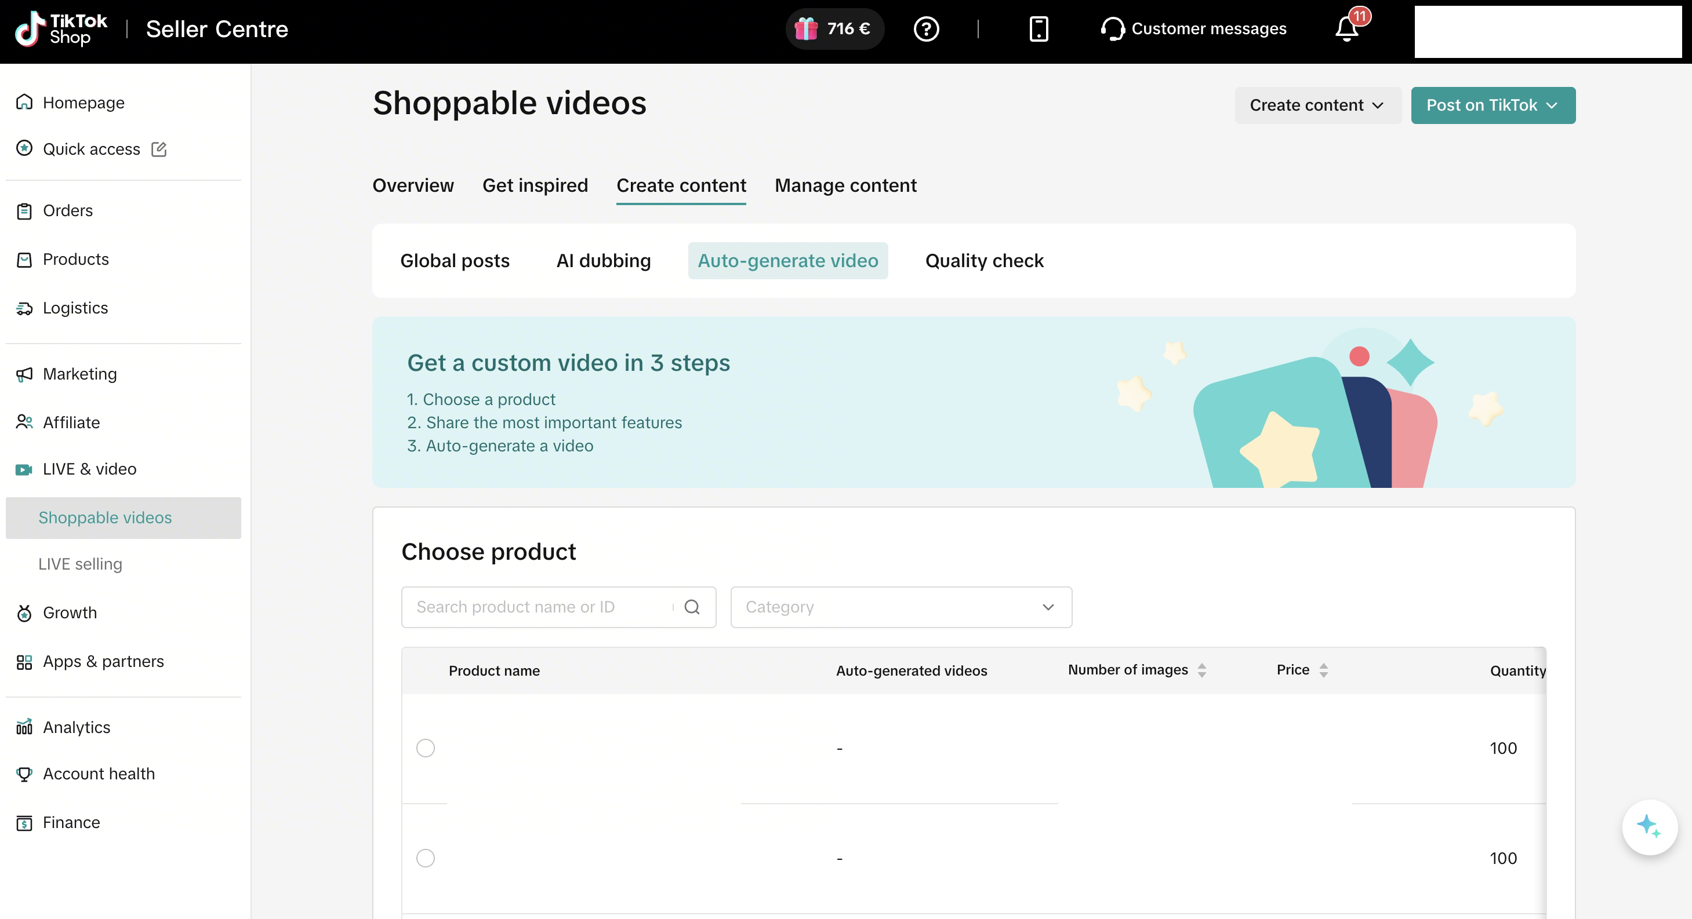Open the AI assistant sparkle button
This screenshot has width=1692, height=919.
pos(1649,827)
